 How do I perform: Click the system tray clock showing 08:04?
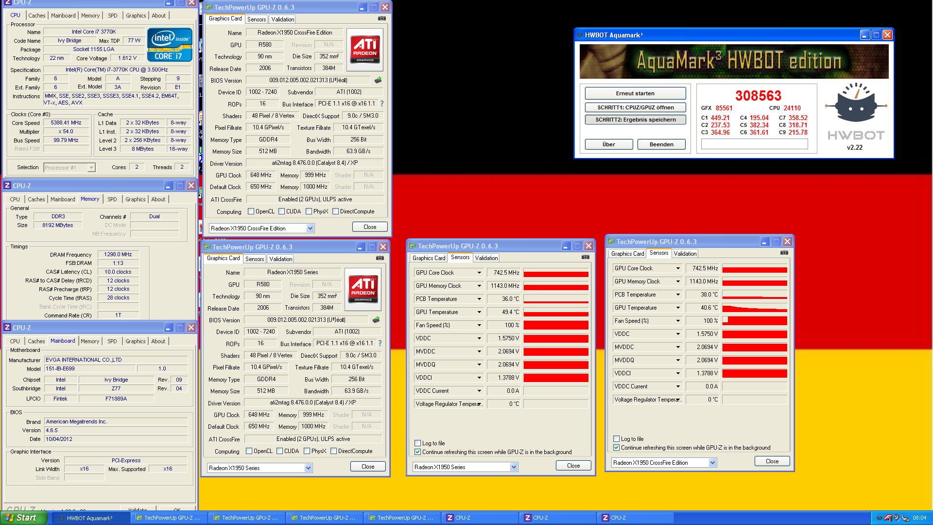(x=919, y=518)
